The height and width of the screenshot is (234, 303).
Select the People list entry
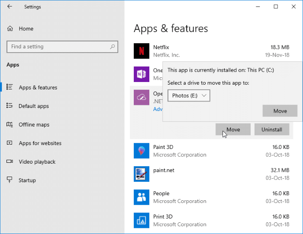click(211, 197)
